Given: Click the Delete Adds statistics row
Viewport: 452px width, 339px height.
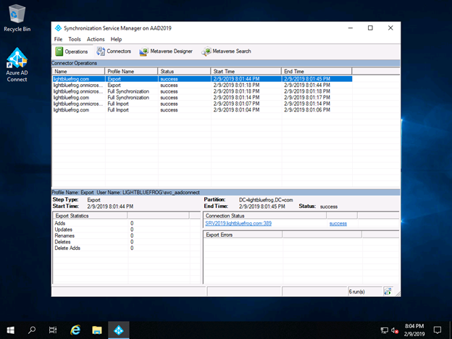Looking at the screenshot, I should point(121,248).
